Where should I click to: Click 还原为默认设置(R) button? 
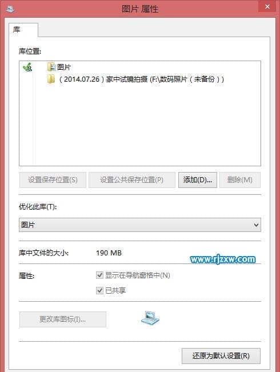pyautogui.click(x=221, y=356)
